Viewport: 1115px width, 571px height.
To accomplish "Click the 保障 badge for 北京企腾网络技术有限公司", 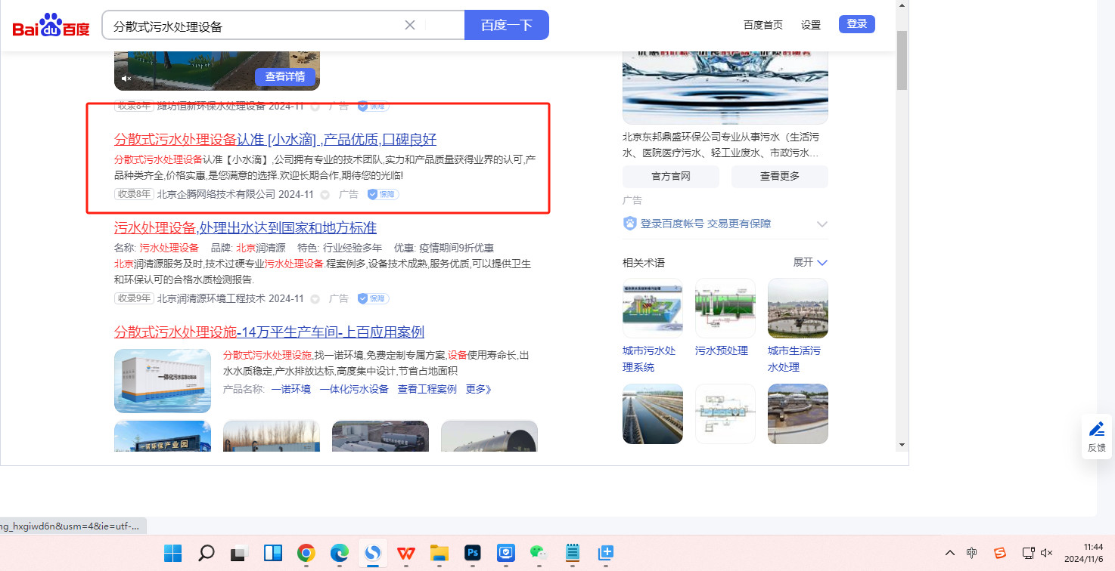I will click(383, 194).
